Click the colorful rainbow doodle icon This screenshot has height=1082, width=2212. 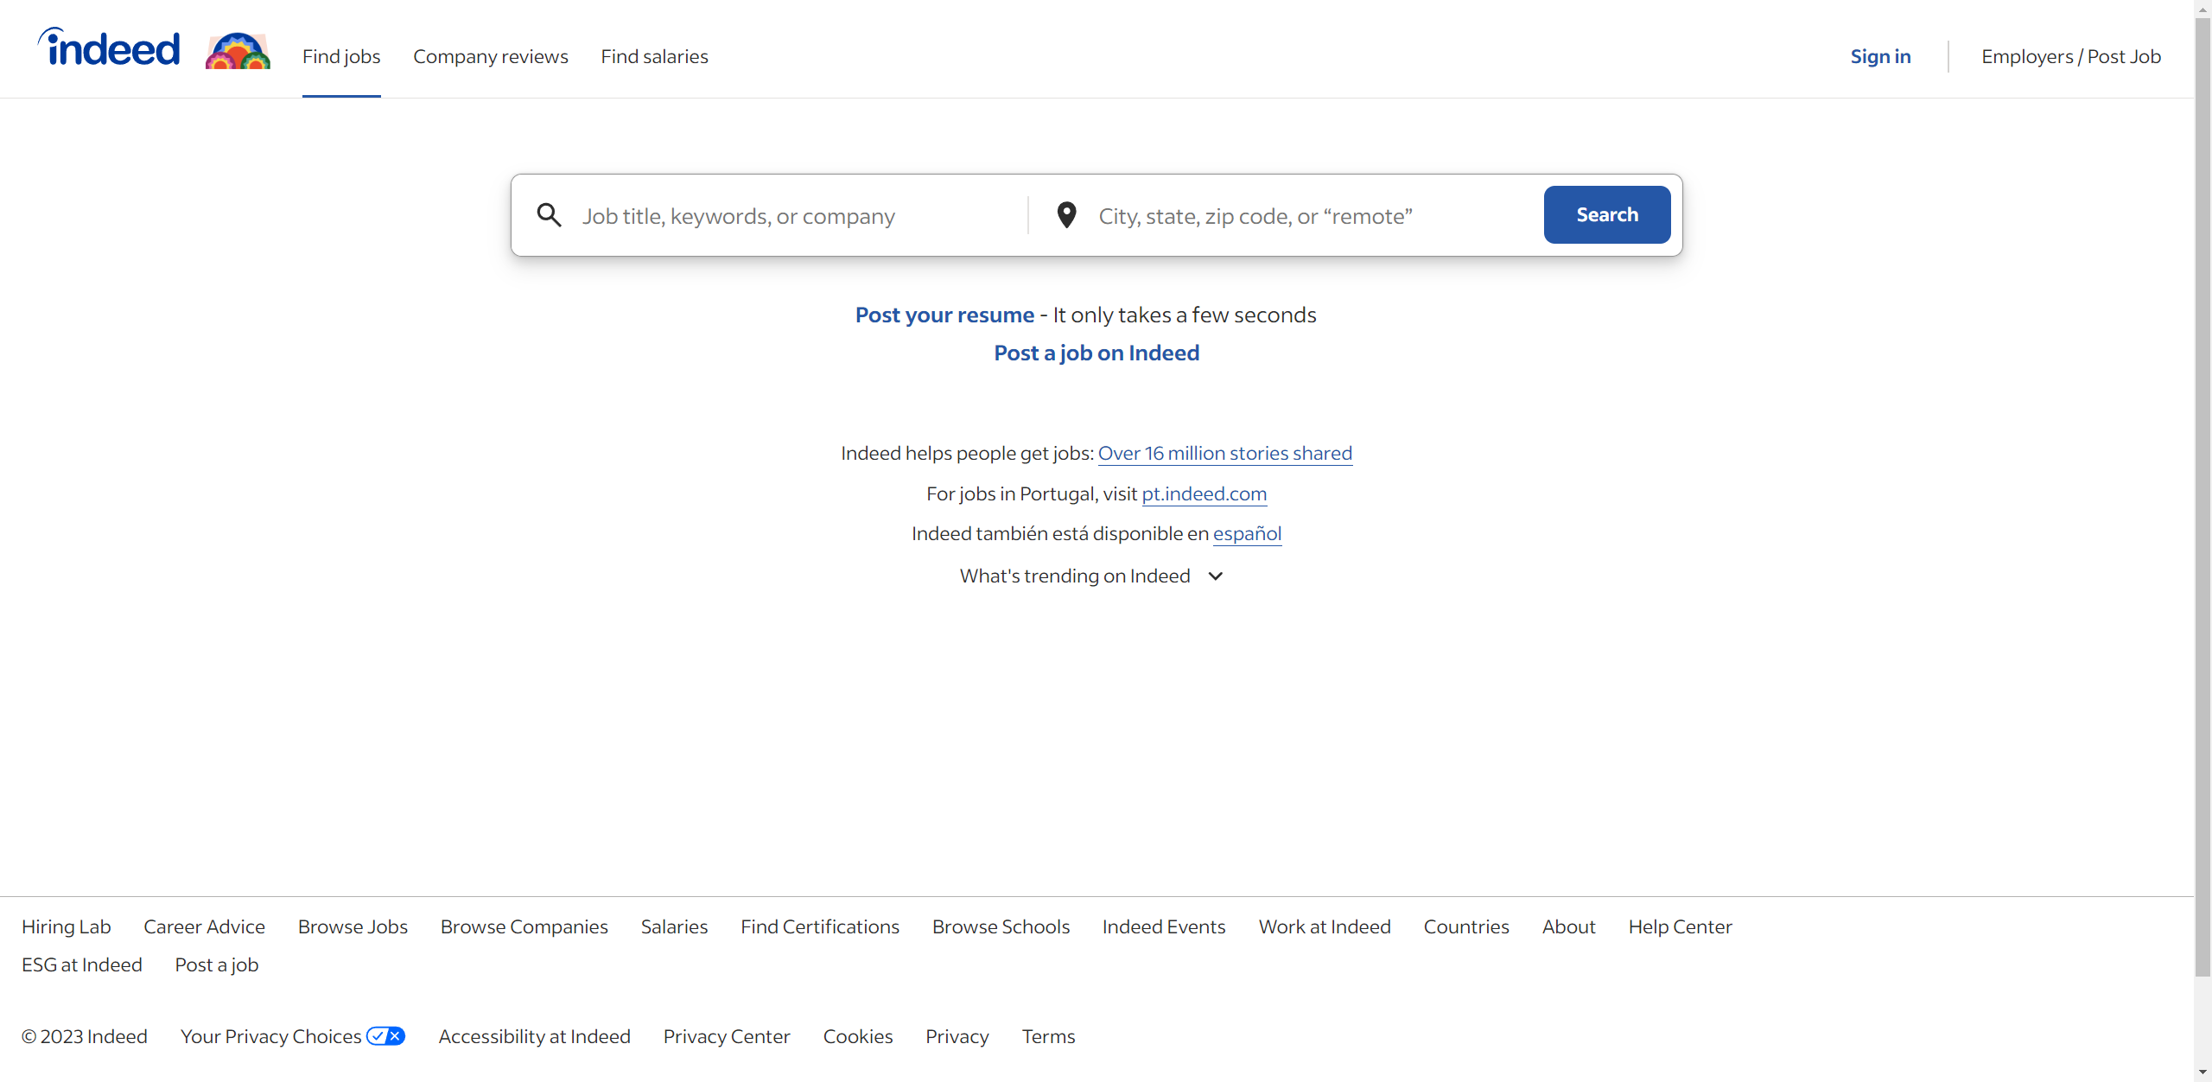[238, 51]
